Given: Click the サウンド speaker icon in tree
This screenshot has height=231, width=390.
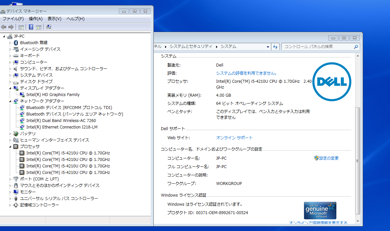Looking at the screenshot, I should tap(16, 68).
